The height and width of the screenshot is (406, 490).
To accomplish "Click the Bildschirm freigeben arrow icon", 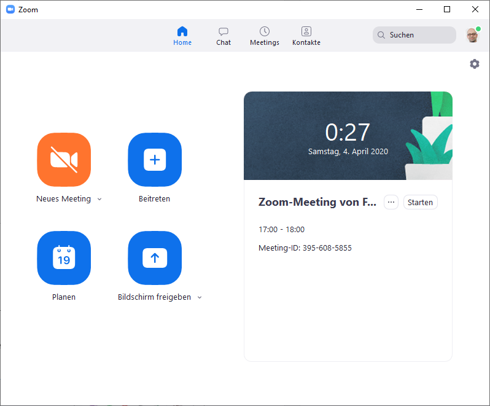I will pos(155,258).
